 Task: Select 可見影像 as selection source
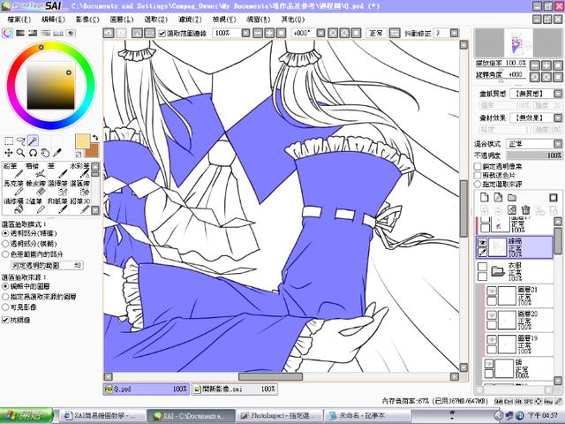8,306
